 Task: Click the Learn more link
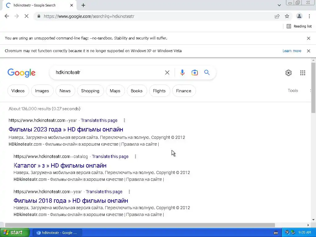292,51
